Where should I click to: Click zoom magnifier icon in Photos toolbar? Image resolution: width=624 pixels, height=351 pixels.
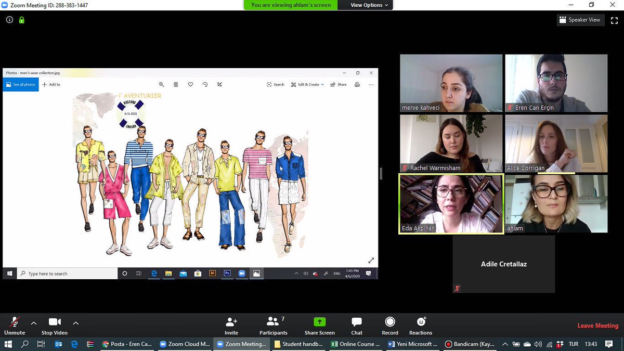tap(161, 84)
